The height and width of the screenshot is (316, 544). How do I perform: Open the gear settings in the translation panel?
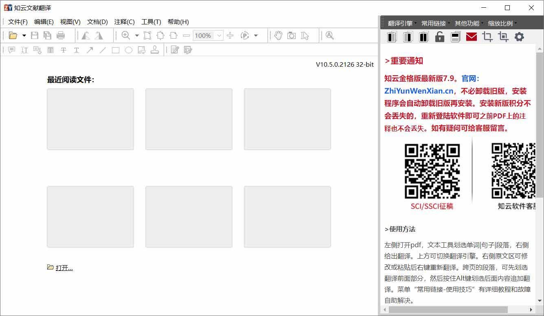click(519, 37)
